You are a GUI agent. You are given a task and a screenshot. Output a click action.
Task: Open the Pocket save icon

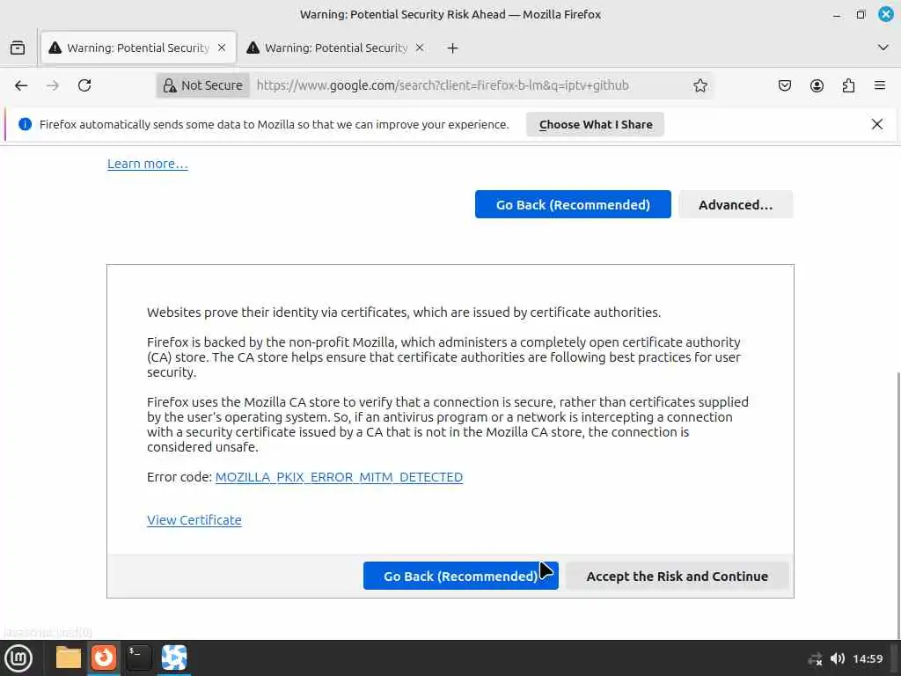pos(784,85)
